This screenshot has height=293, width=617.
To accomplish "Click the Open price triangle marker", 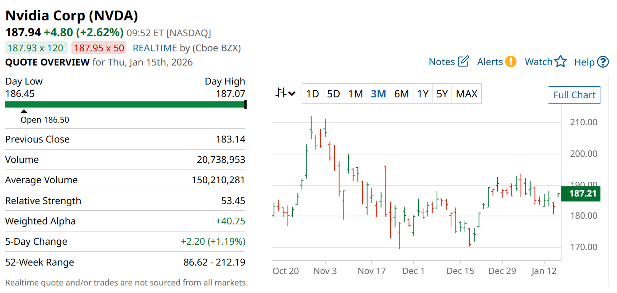I will coord(24,112).
